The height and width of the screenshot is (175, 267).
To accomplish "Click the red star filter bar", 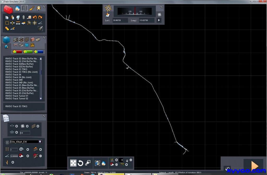I will click(17, 52).
